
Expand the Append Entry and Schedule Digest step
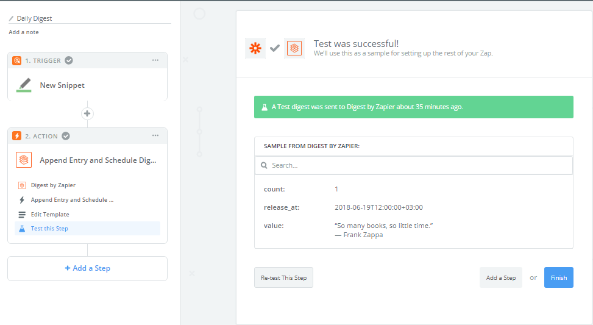(x=98, y=160)
